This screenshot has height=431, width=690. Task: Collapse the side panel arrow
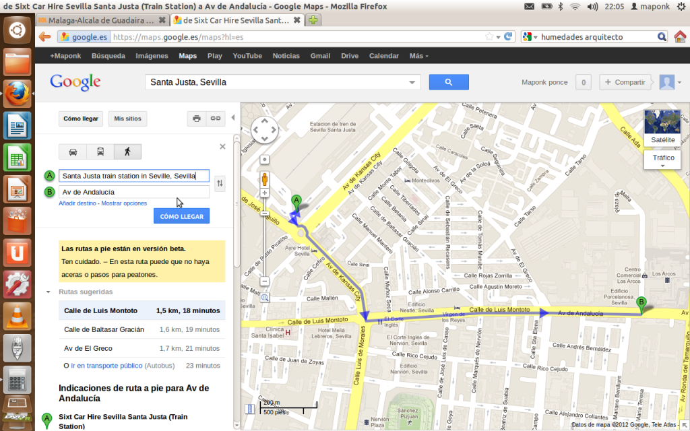233,118
